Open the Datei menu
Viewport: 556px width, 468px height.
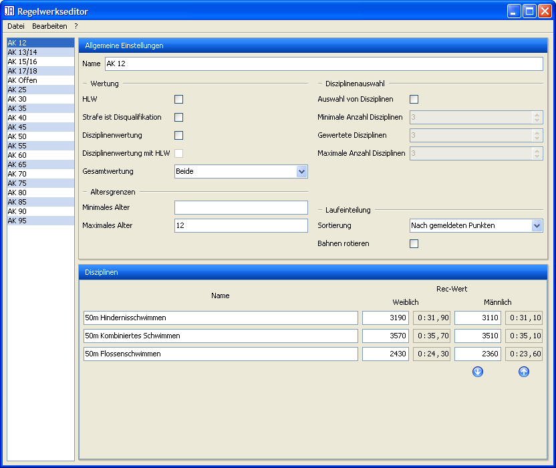16,26
